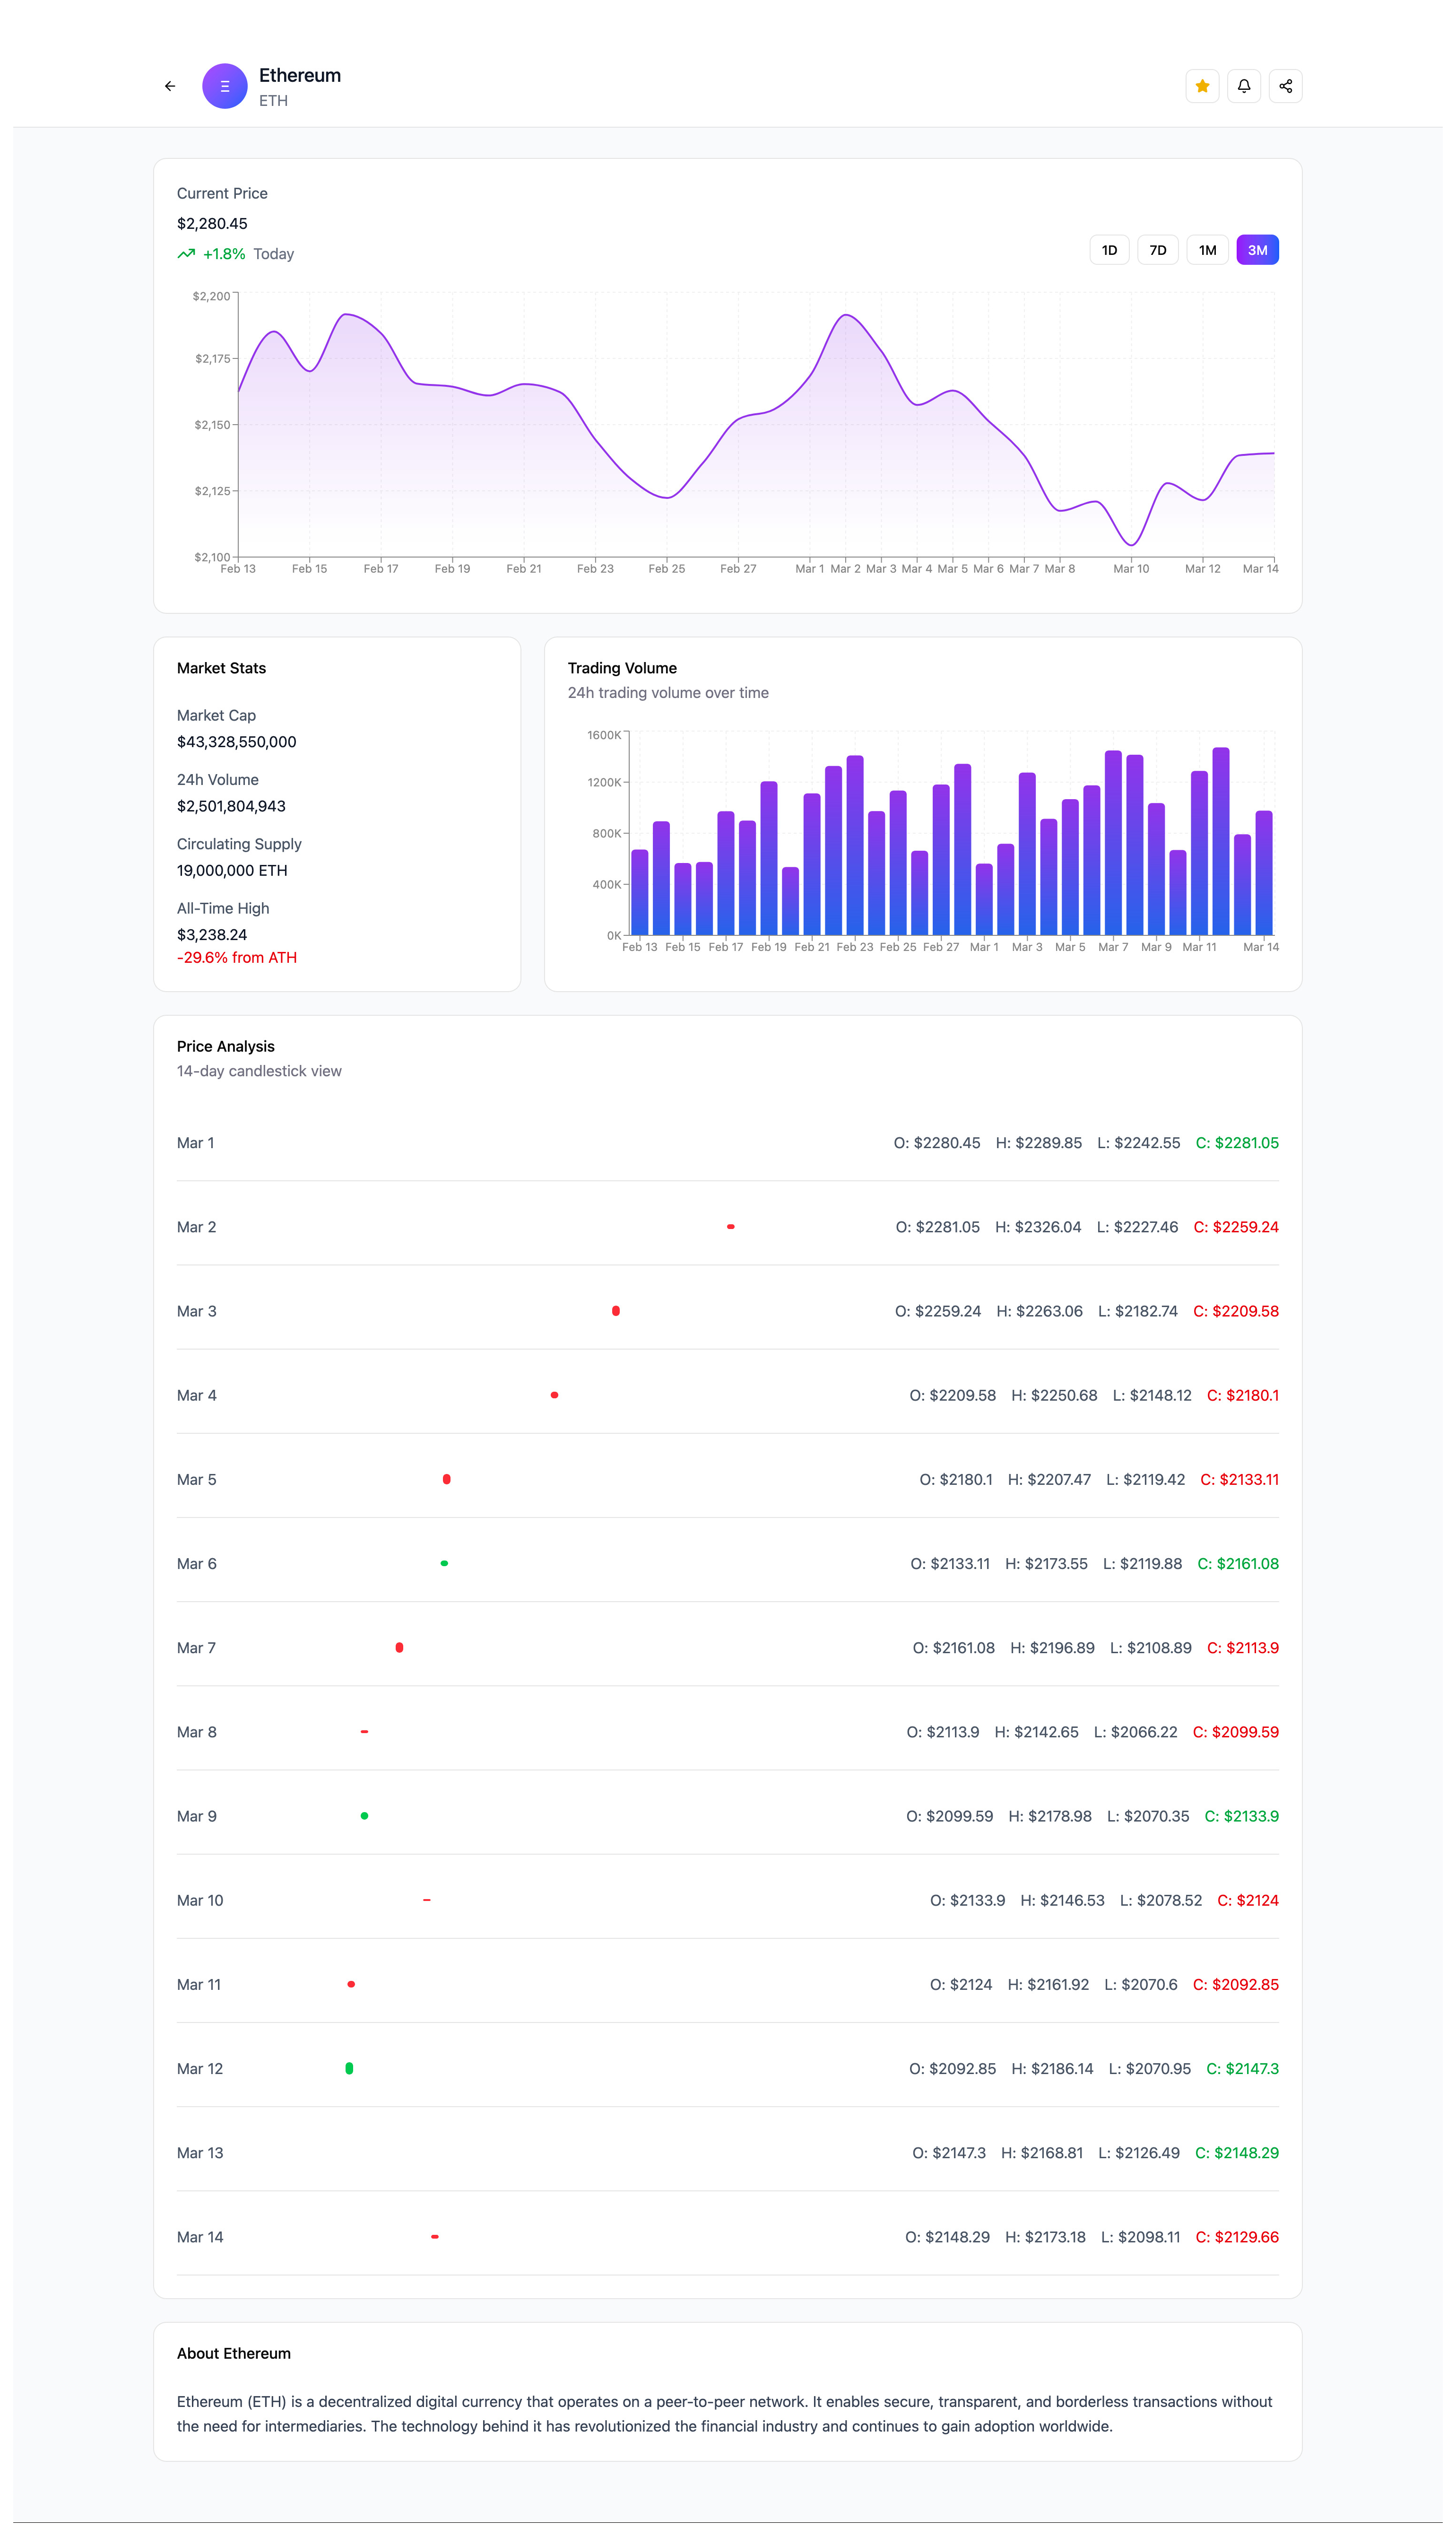Screen dimensions: 1456x2537
Task: Click the purple Ethereum logo
Action: [225, 86]
